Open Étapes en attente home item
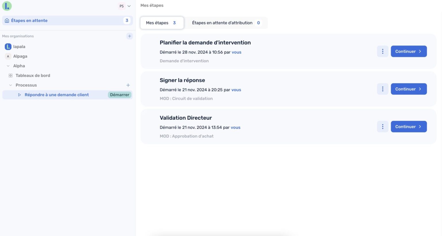Screen dimensions: 442x236 tap(29, 21)
